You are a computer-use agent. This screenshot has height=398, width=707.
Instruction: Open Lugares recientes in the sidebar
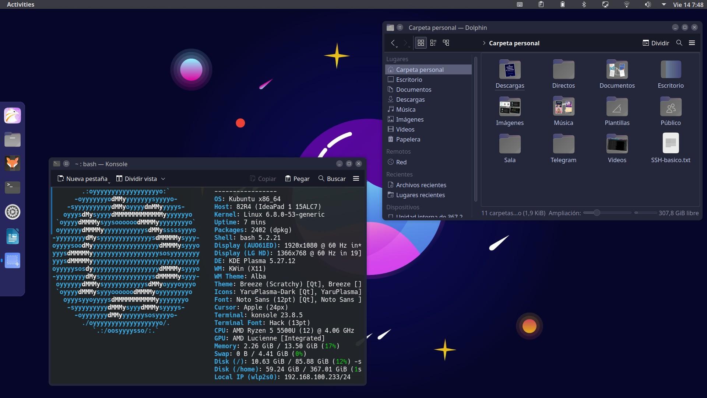(x=428, y=195)
